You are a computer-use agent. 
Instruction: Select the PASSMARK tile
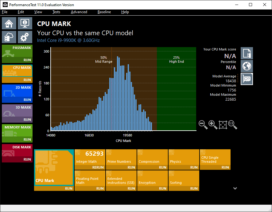17,51
